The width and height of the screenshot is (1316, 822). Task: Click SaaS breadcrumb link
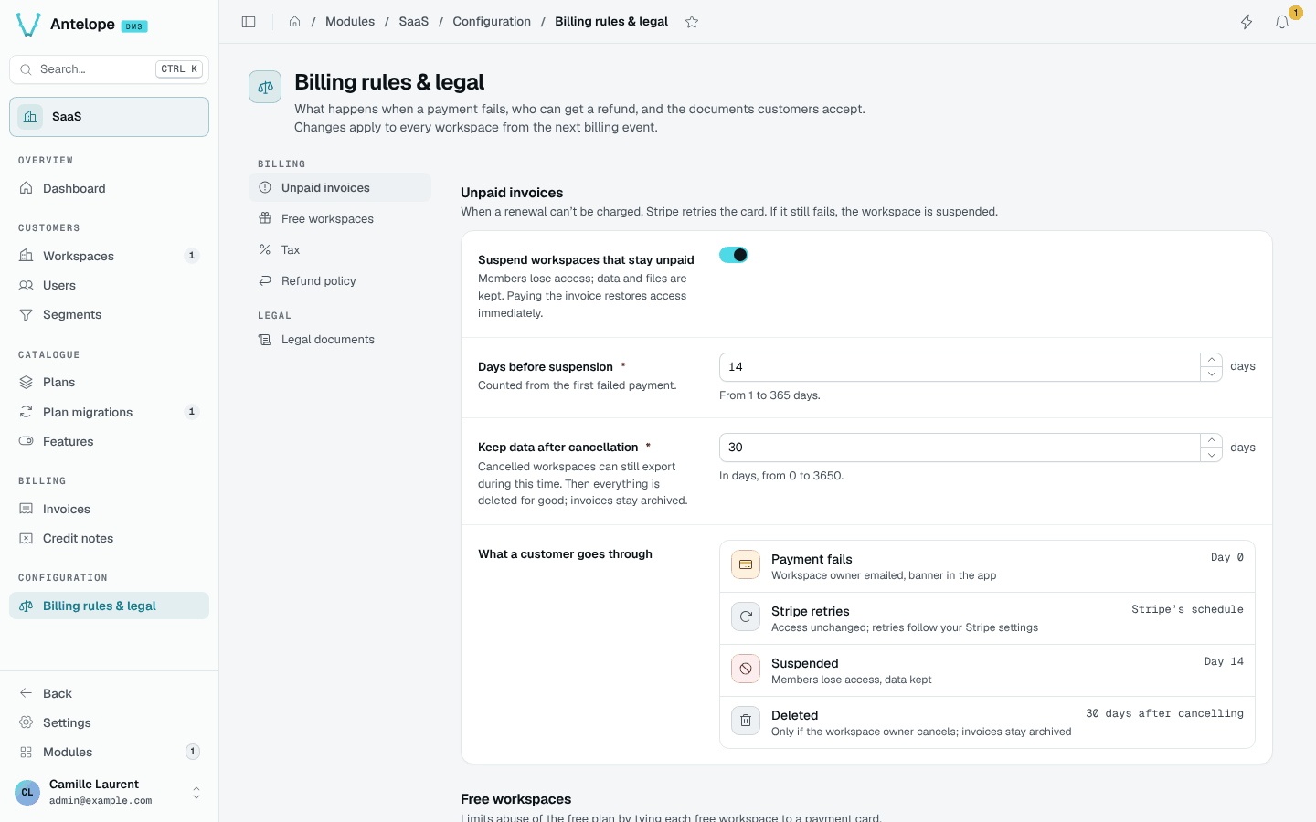pos(413,22)
